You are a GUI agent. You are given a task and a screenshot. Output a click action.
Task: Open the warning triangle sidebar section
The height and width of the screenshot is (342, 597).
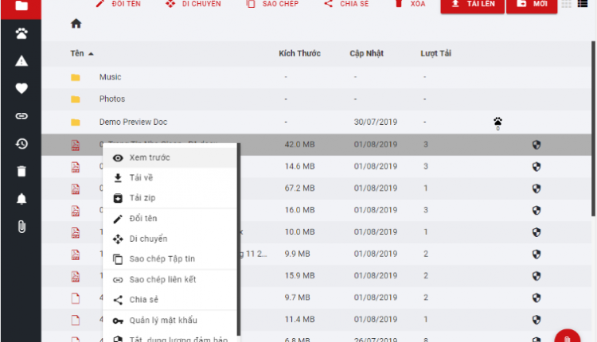pos(21,61)
